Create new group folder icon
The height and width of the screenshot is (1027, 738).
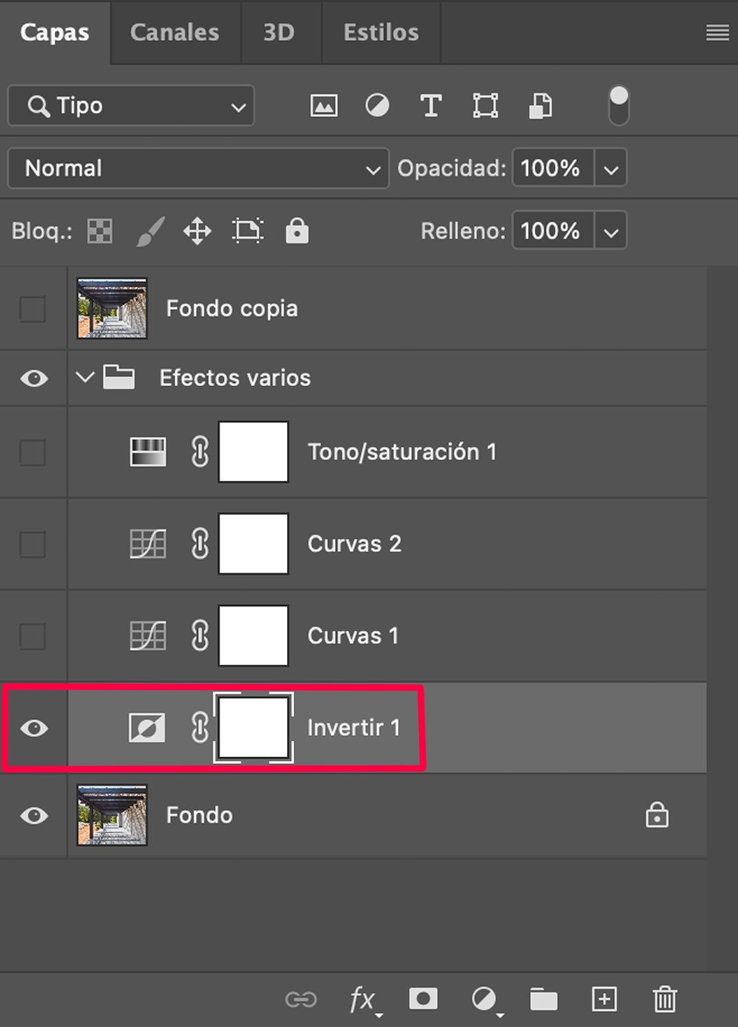point(544,999)
